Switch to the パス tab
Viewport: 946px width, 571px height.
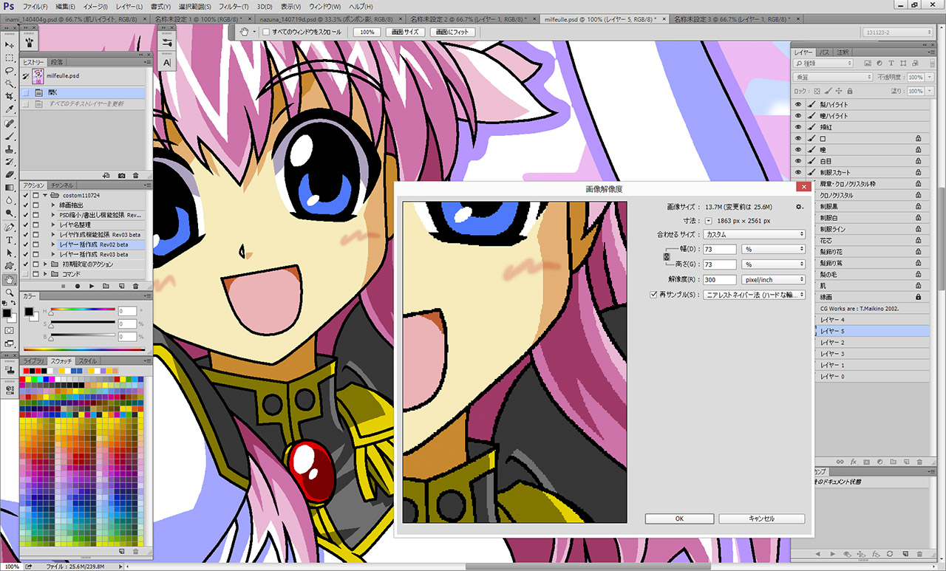[x=824, y=52]
